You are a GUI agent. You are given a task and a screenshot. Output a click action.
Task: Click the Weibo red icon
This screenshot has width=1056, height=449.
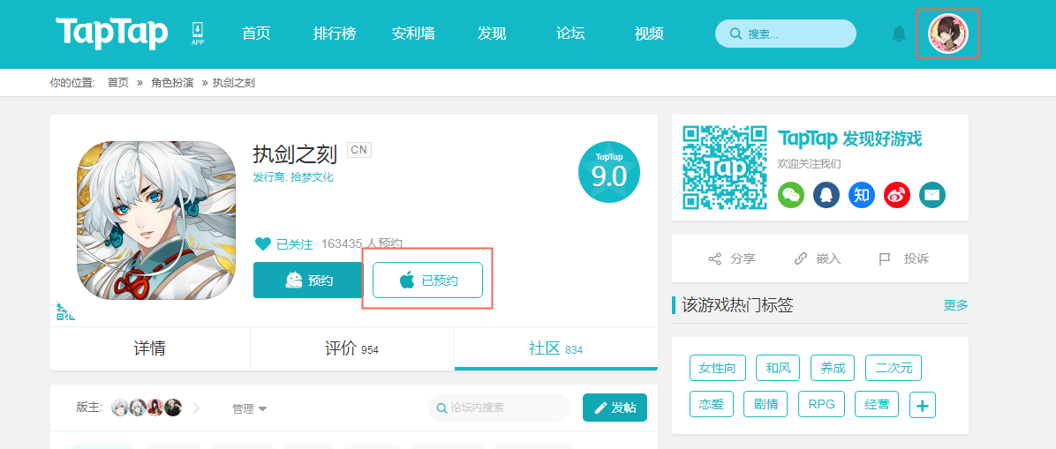pyautogui.click(x=897, y=195)
